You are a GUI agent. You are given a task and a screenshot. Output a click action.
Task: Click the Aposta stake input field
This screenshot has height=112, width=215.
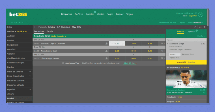click(175, 54)
